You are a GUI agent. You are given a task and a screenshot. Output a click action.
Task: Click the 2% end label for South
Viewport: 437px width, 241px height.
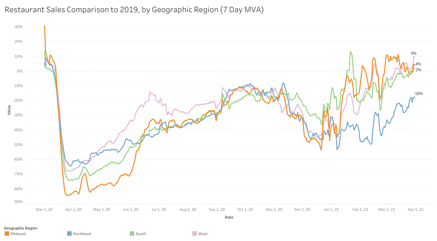[x=418, y=70]
